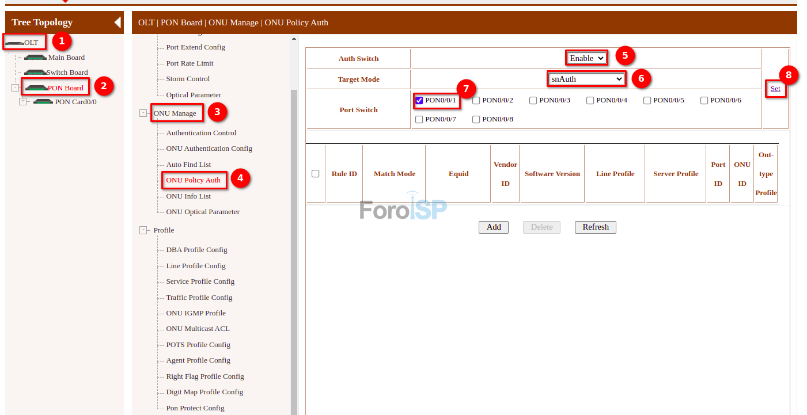
Task: Click the PON Card0/0 device icon
Action: (x=43, y=102)
